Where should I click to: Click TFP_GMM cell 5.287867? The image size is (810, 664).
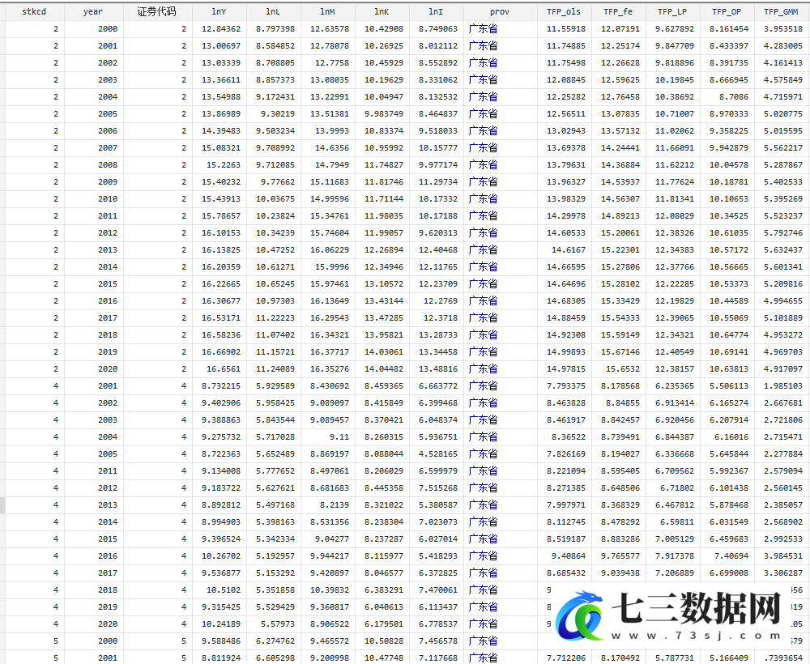pyautogui.click(x=781, y=165)
